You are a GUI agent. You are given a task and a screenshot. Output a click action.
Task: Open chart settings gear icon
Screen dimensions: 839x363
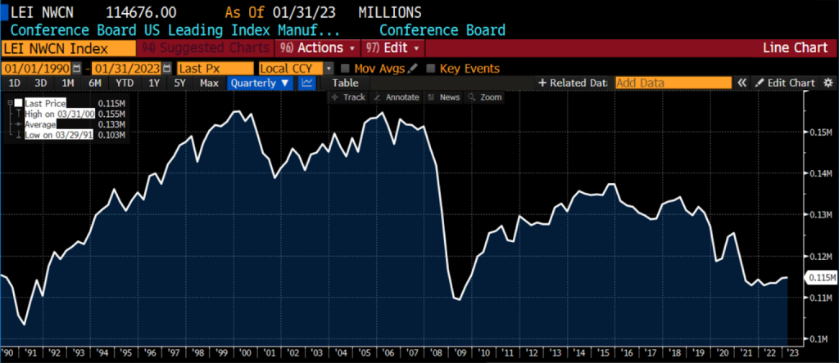click(828, 83)
